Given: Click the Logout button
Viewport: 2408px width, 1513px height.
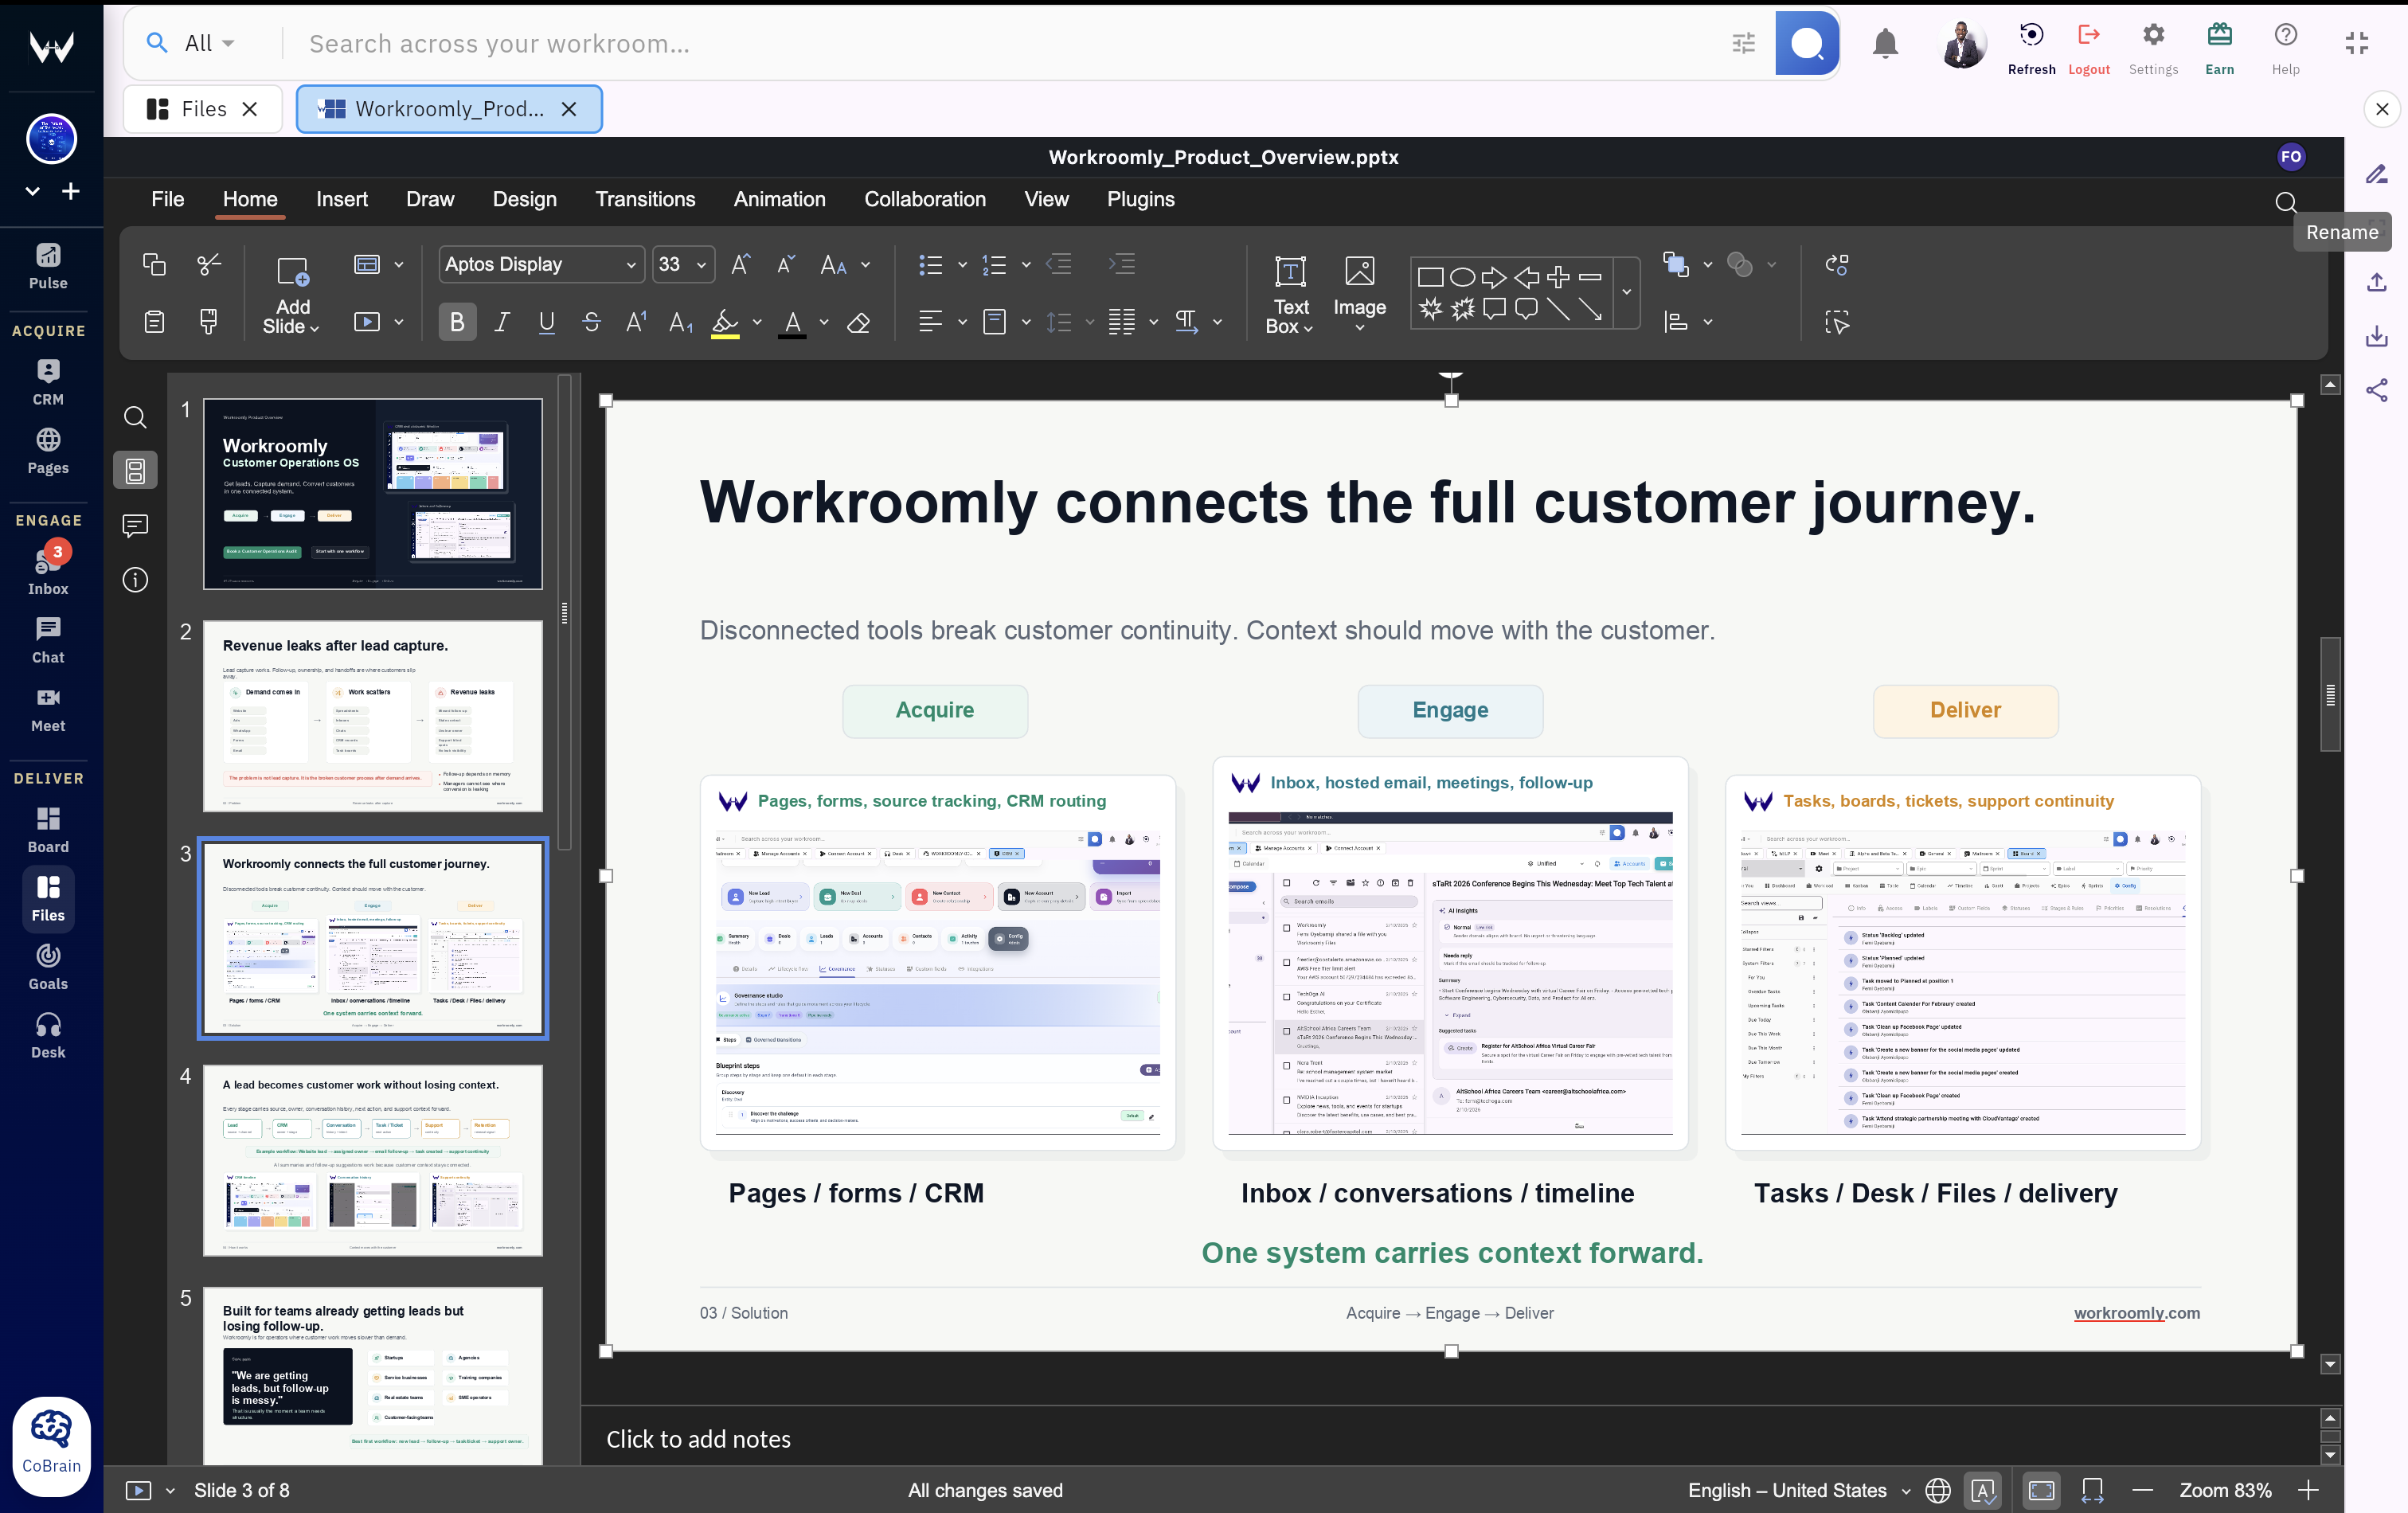Looking at the screenshot, I should click(x=2088, y=48).
